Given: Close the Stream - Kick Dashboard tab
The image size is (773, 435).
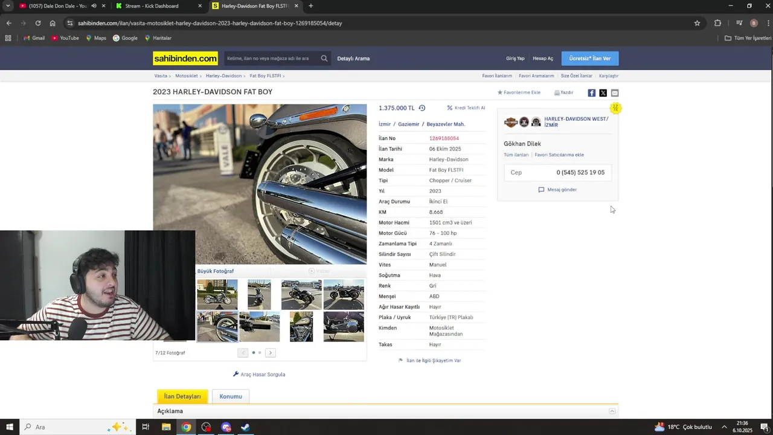Looking at the screenshot, I should [x=200, y=6].
